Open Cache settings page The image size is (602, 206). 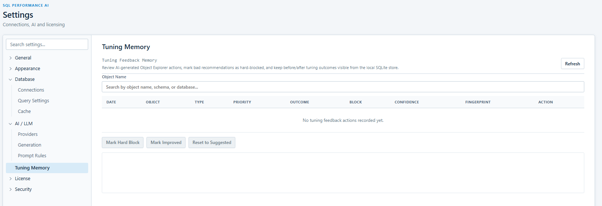[x=24, y=111]
